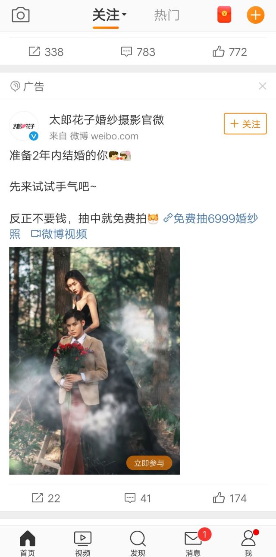Dismiss the 广告 ad with X

coord(262,86)
